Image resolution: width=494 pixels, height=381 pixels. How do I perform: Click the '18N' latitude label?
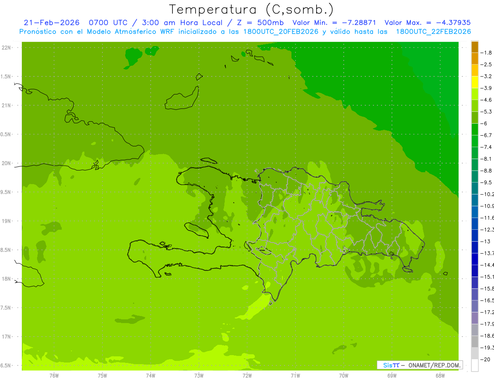tap(6, 279)
